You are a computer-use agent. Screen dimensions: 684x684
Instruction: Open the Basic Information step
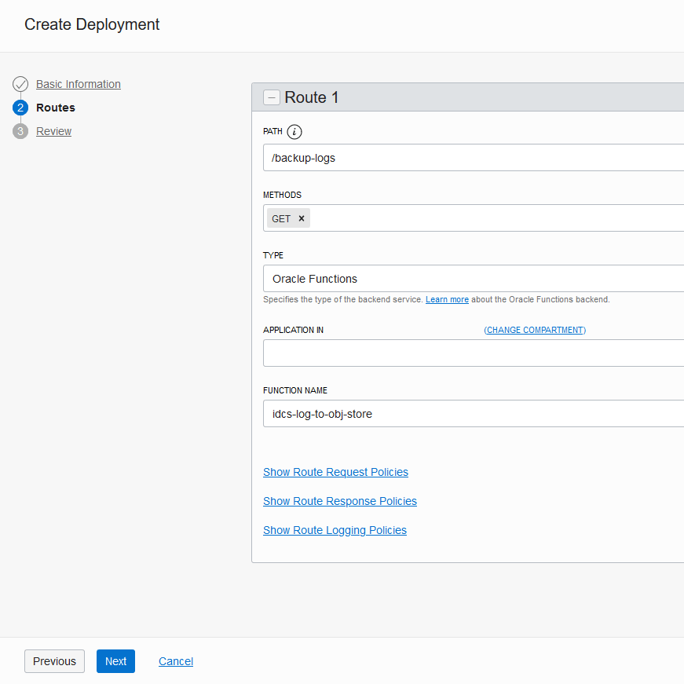coord(79,84)
